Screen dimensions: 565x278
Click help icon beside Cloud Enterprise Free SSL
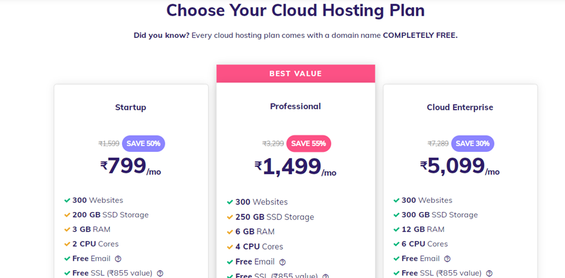click(489, 273)
